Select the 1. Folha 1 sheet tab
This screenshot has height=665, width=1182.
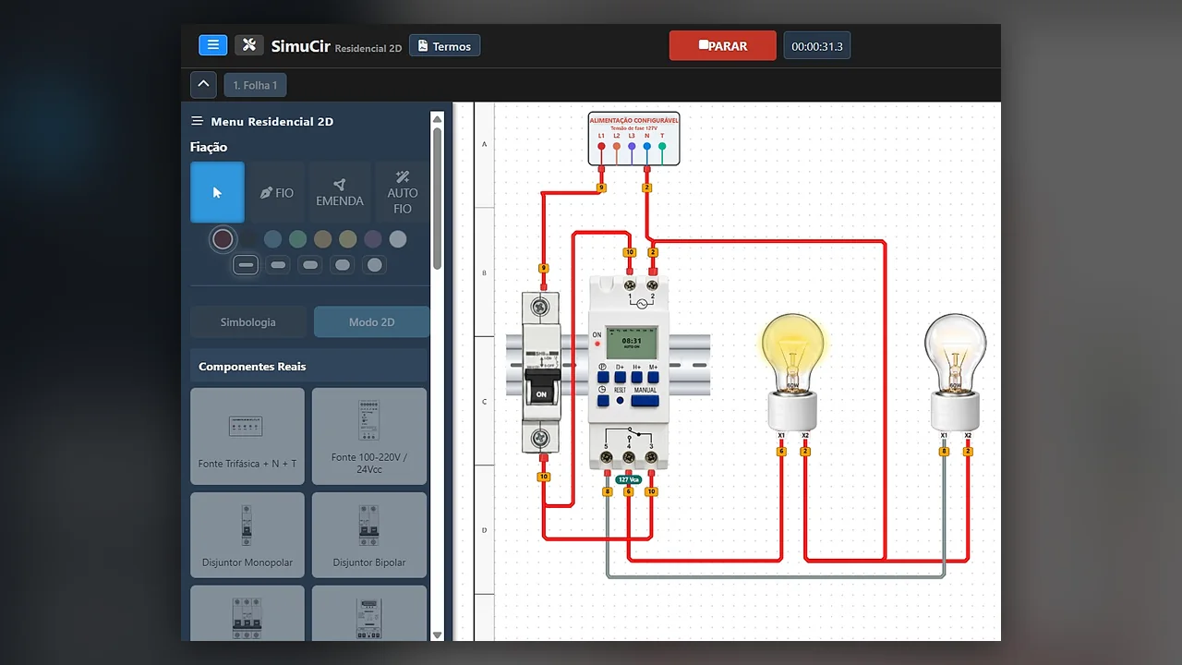click(x=255, y=85)
